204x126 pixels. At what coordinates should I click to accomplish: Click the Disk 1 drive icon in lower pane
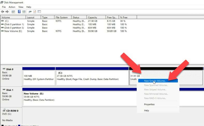4,90
